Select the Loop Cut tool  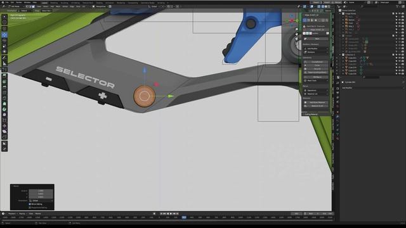pos(4,92)
